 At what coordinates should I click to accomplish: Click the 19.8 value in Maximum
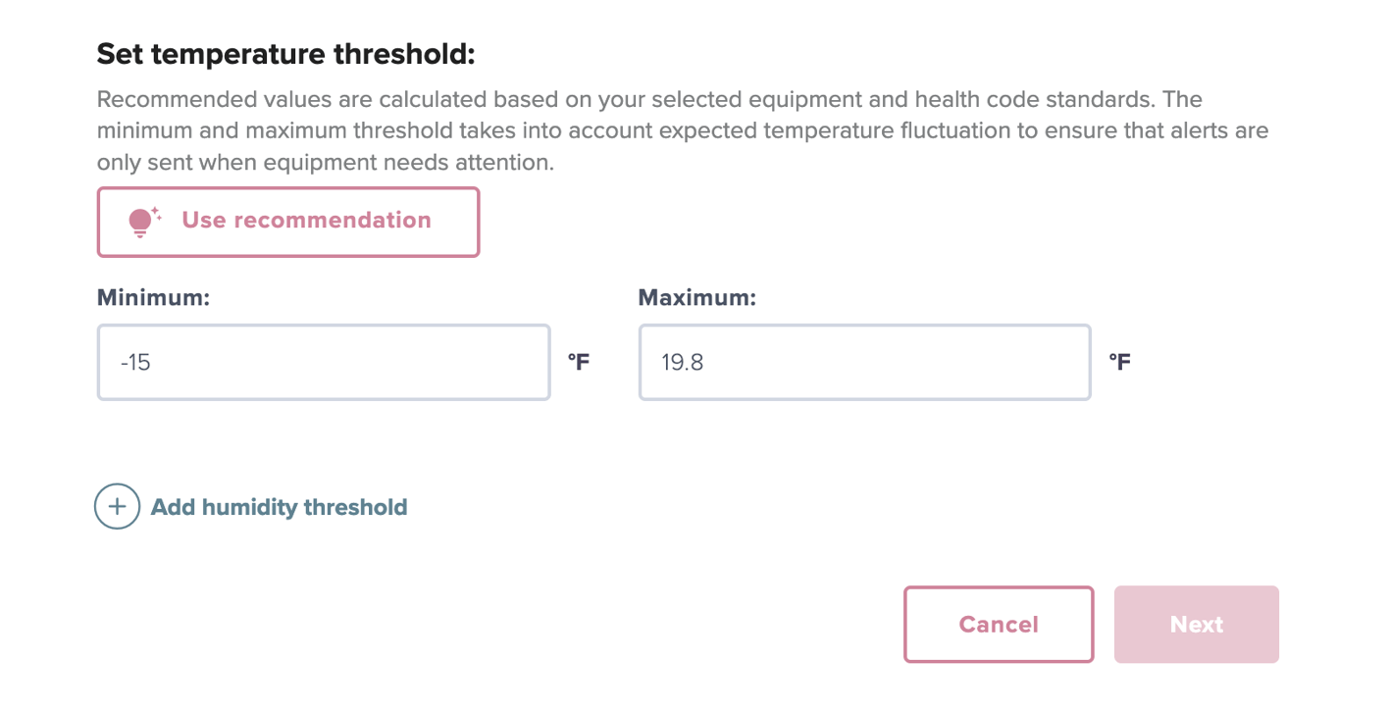click(x=683, y=363)
